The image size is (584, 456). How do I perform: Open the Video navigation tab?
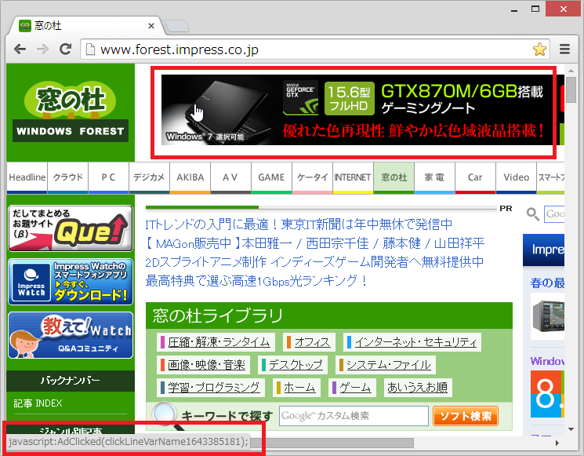point(516,177)
